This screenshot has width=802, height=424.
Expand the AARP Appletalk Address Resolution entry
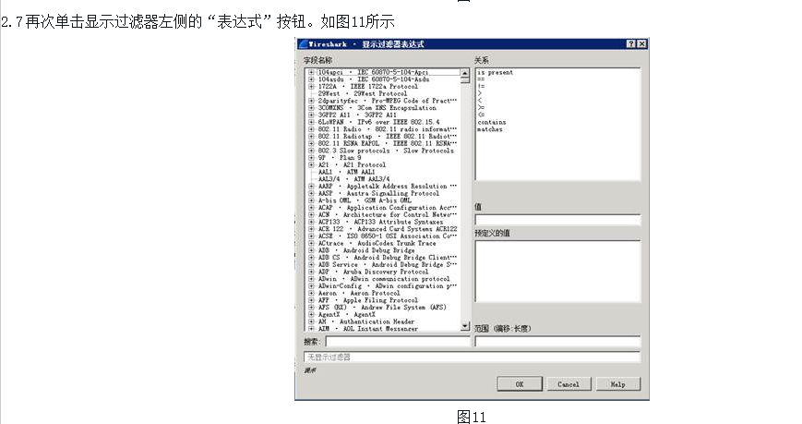(x=311, y=187)
